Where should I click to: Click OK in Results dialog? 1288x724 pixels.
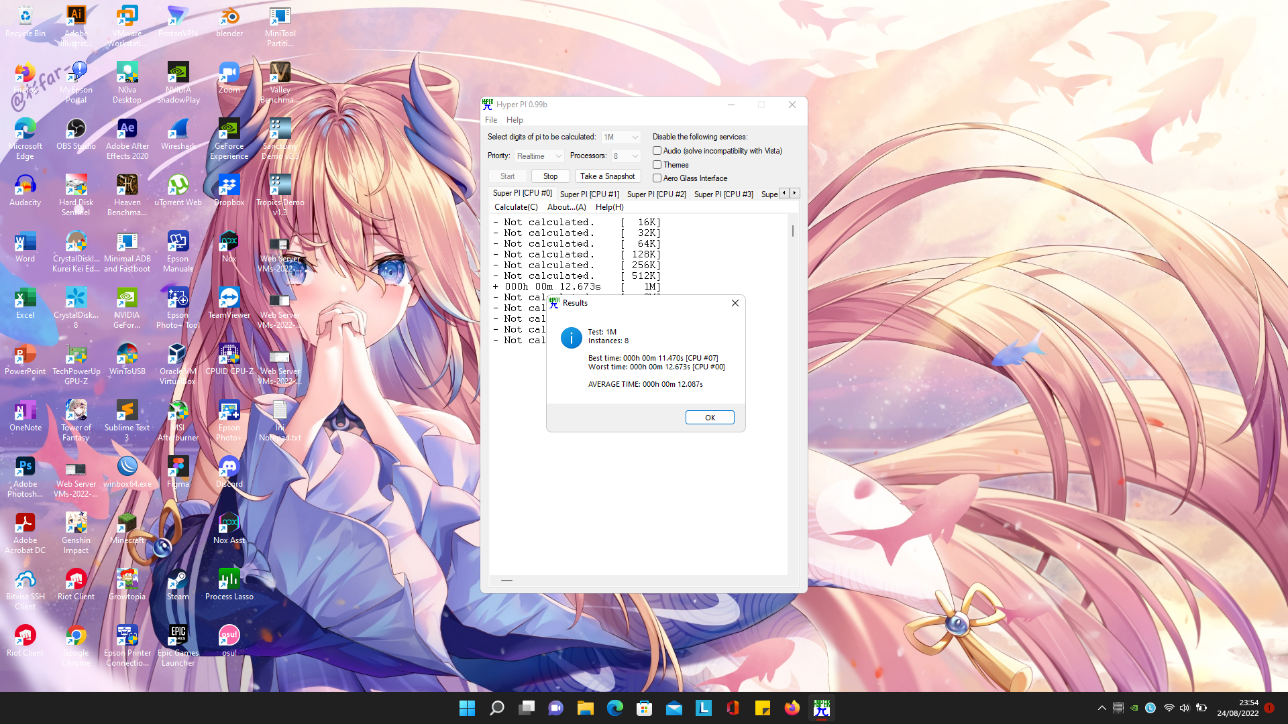[x=710, y=418]
